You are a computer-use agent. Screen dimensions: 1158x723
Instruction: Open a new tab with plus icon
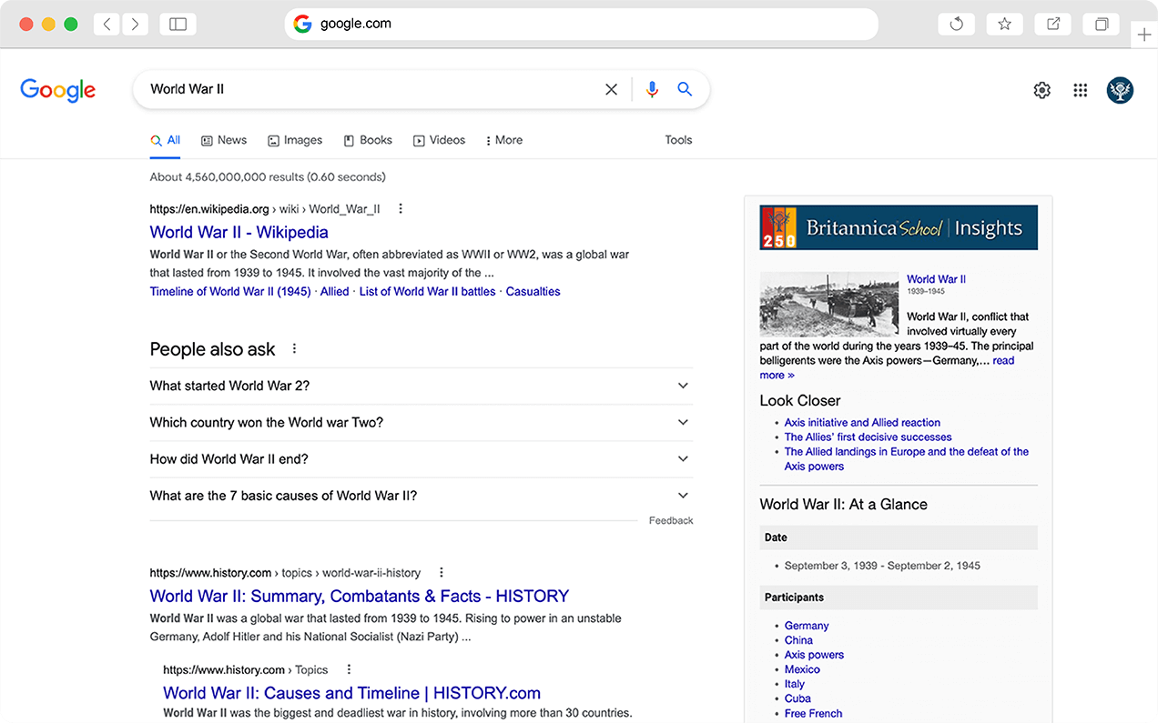[x=1144, y=35]
